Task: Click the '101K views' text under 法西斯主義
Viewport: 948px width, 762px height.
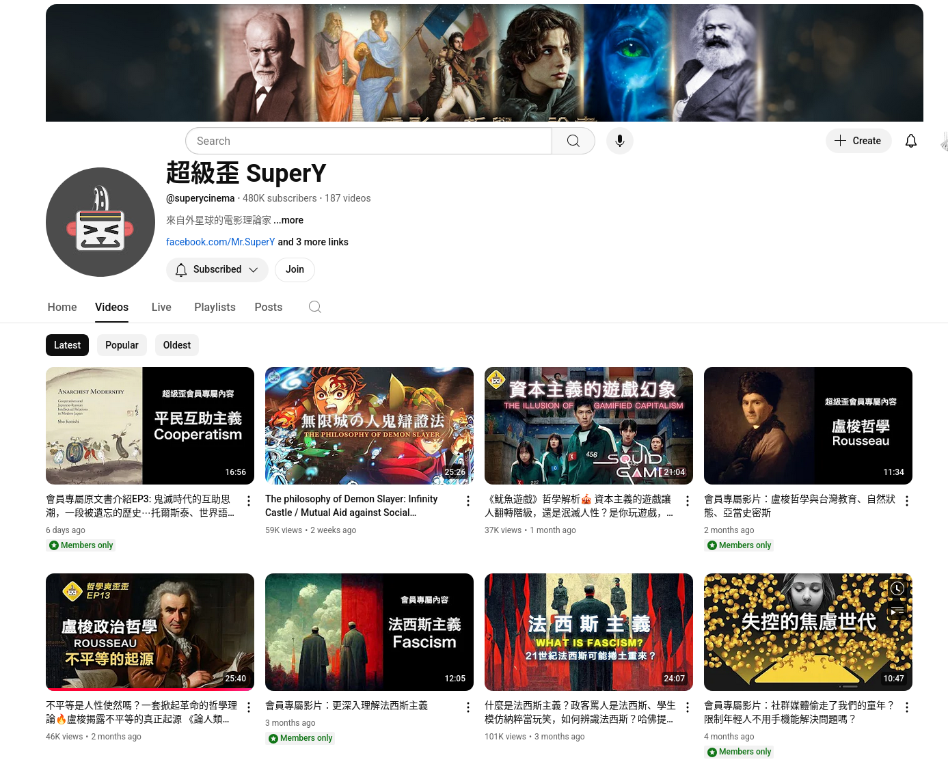Action: pyautogui.click(x=505, y=737)
